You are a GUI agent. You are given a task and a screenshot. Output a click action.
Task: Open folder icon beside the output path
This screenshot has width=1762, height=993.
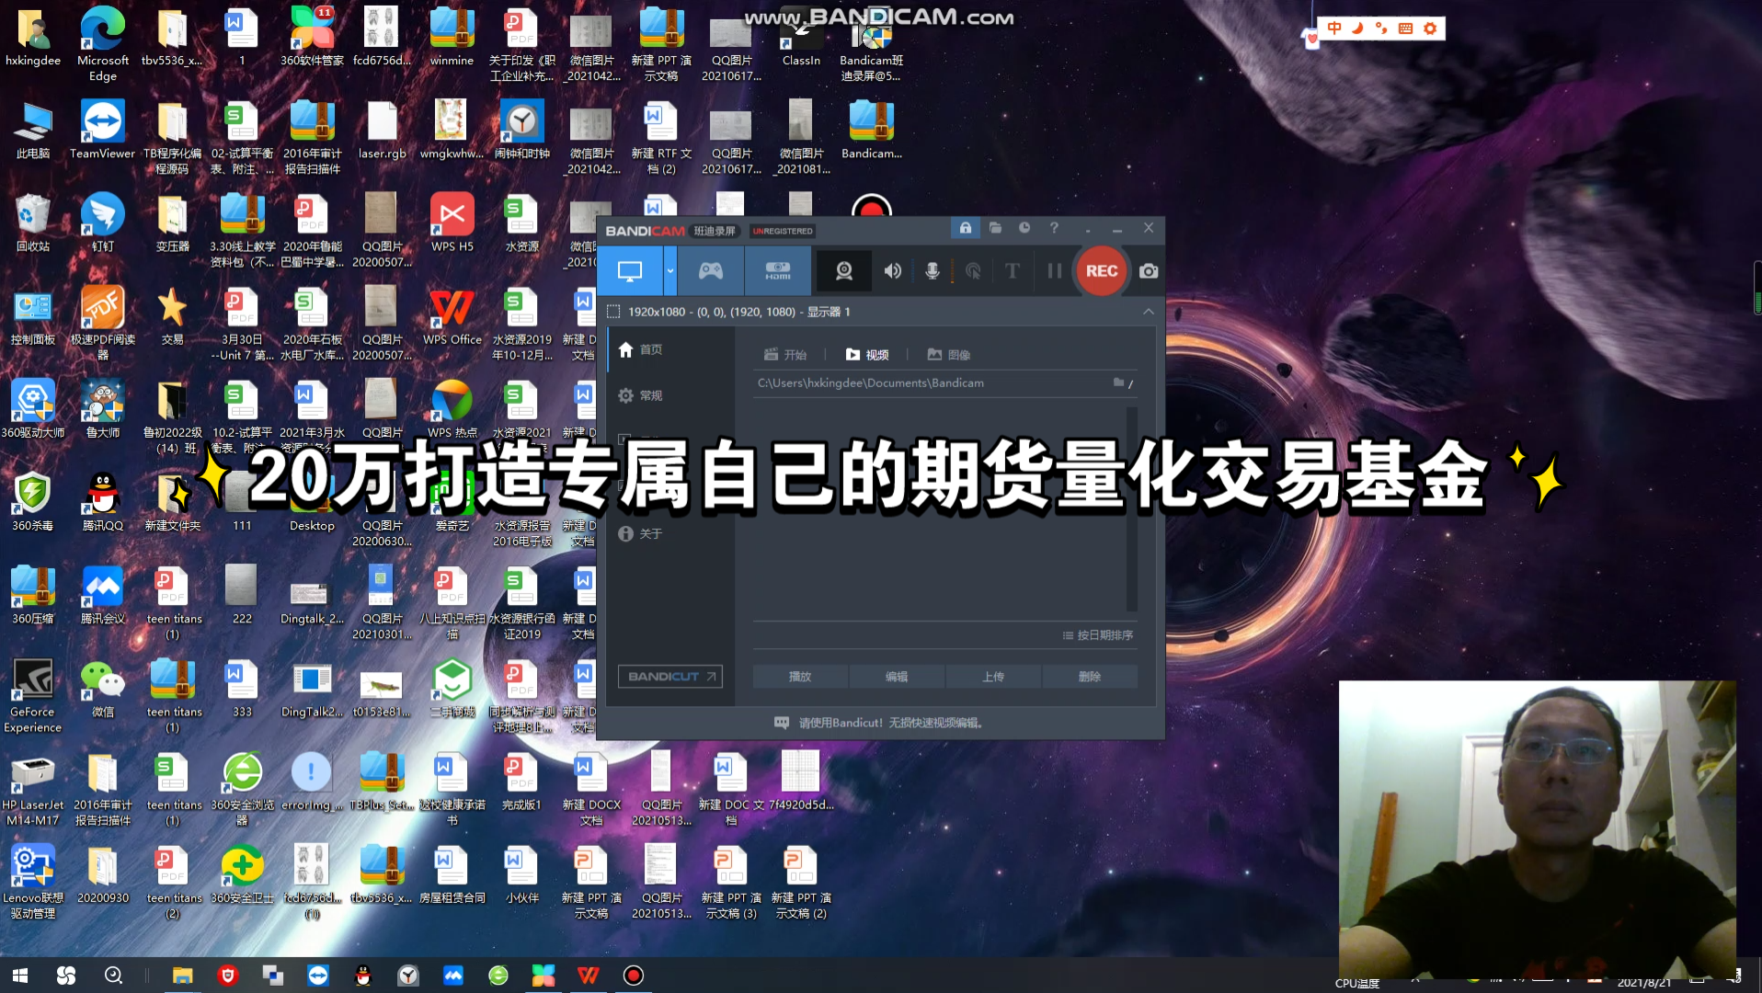click(1119, 382)
